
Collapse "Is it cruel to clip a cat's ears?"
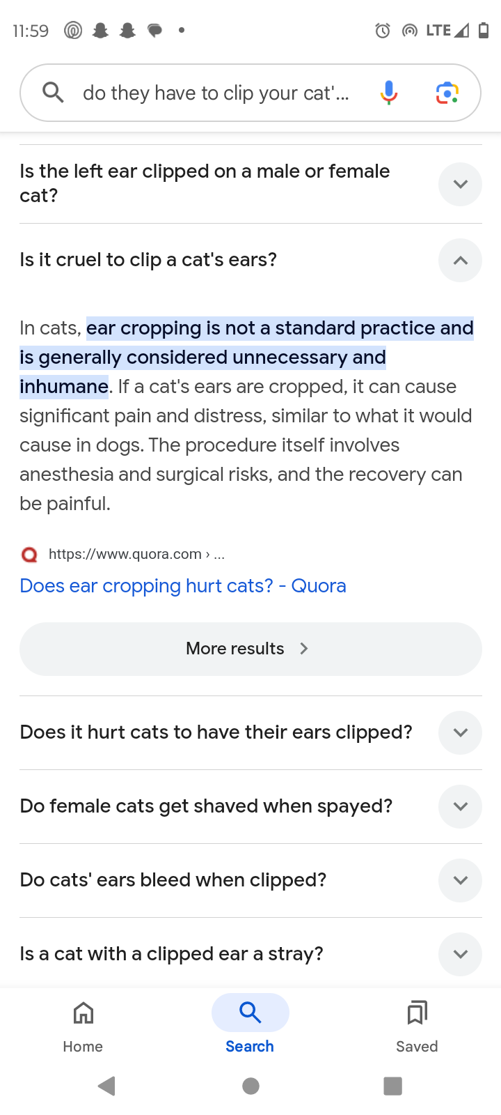coord(460,261)
